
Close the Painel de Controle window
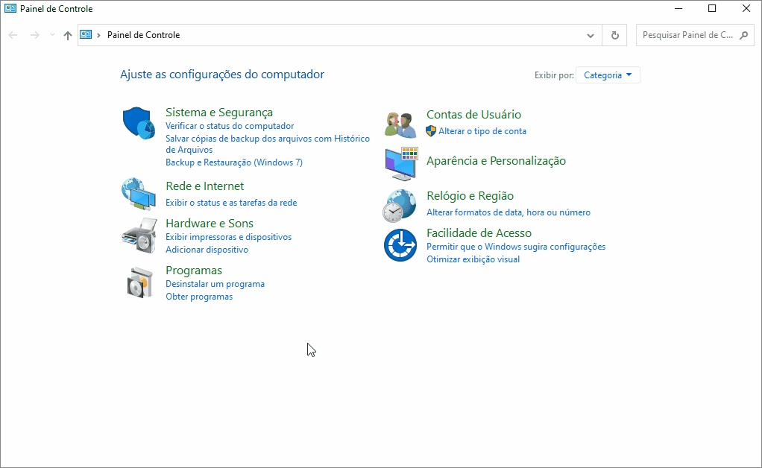point(746,9)
